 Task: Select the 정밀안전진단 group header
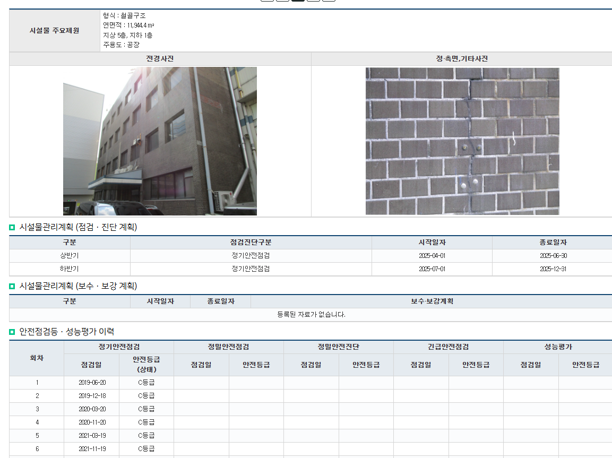click(338, 347)
